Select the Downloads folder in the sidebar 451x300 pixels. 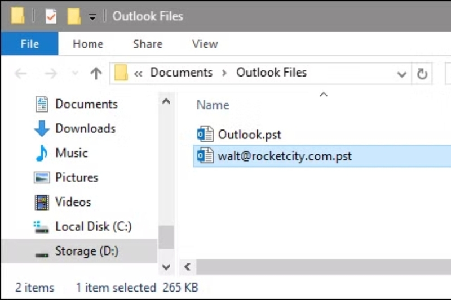[85, 128]
